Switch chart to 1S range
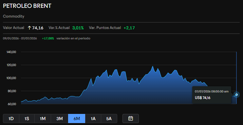Image resolution: width=243 pixels, height=125 pixels. (x=27, y=118)
